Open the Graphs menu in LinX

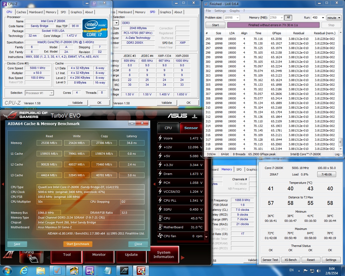coord(234,11)
